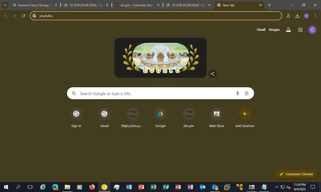This screenshot has height=192, width=321.
Task: Reload the current page
Action: point(24,16)
